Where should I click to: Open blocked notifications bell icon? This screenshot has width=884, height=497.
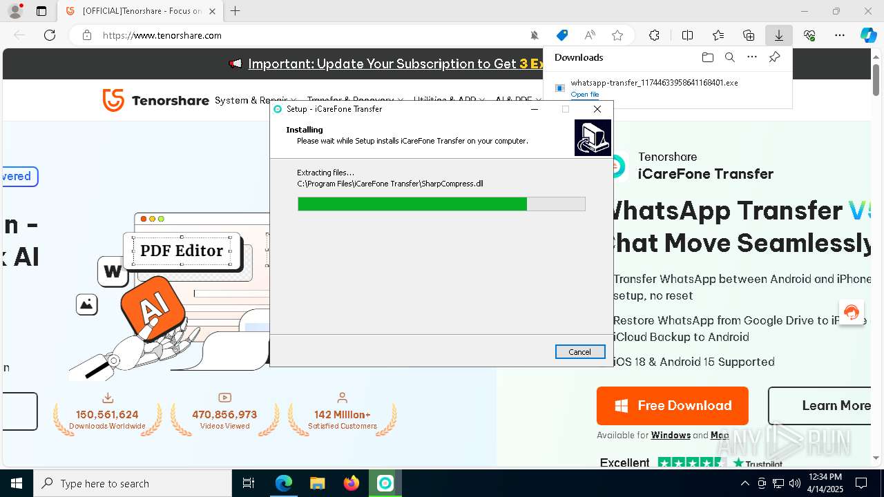(x=535, y=35)
